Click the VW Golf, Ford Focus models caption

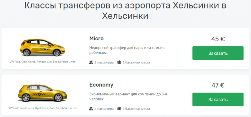click(43, 108)
